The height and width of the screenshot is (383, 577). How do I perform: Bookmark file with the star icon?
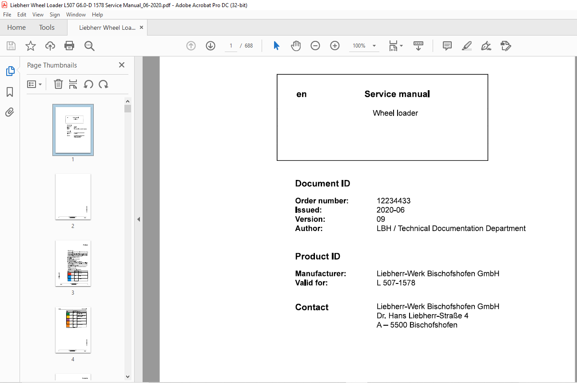tap(30, 46)
